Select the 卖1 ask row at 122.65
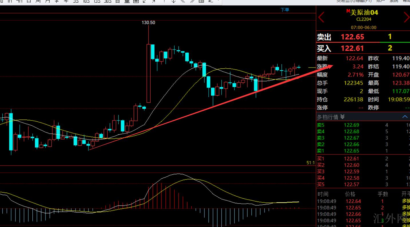This screenshot has width=410, height=227. [352, 151]
